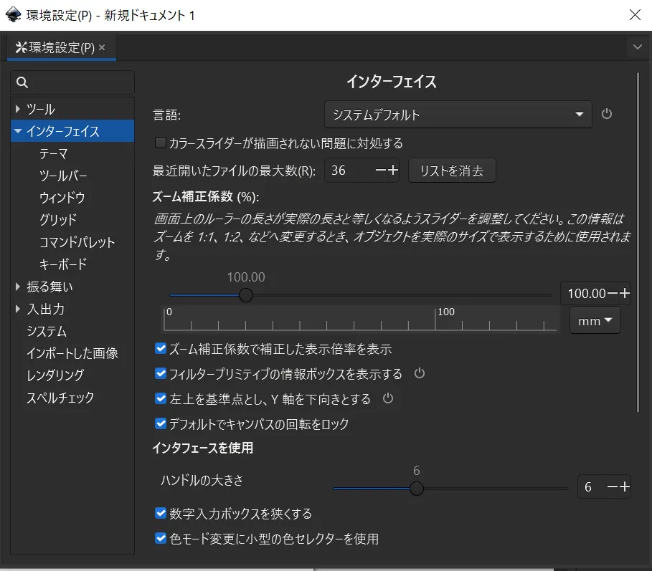Close the 環境設定(P) tab with x
The width and height of the screenshot is (652, 571).
pyautogui.click(x=102, y=47)
